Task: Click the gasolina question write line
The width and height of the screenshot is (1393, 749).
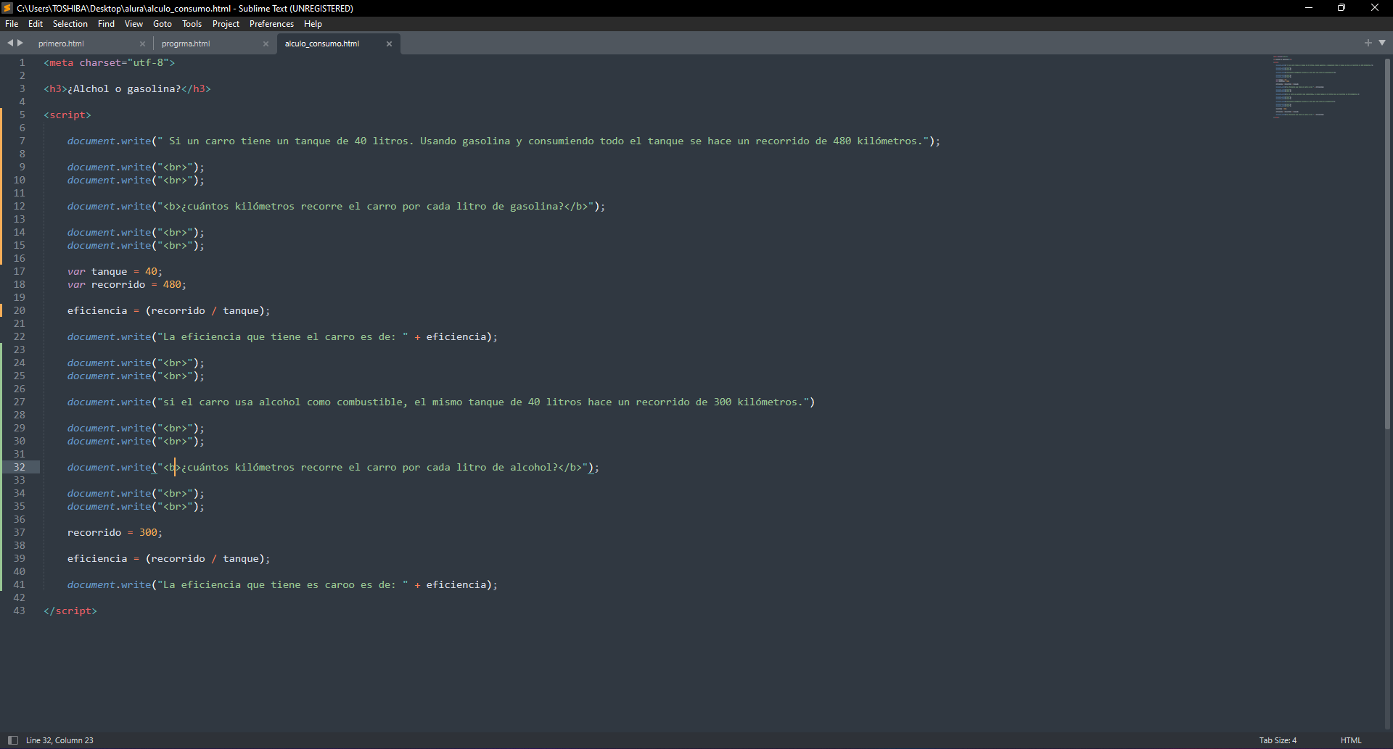Action: (336, 207)
